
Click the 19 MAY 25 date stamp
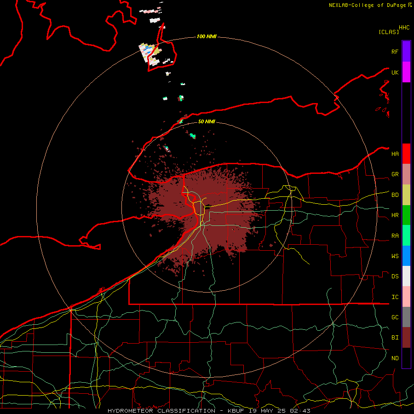pyautogui.click(x=267, y=411)
